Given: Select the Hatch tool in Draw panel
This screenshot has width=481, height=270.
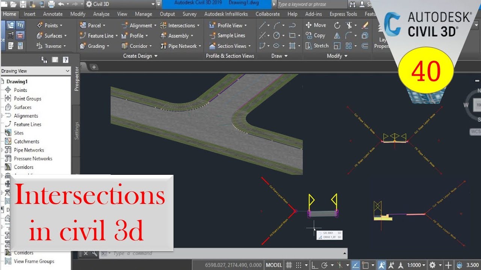Looking at the screenshot, I should point(292,46).
